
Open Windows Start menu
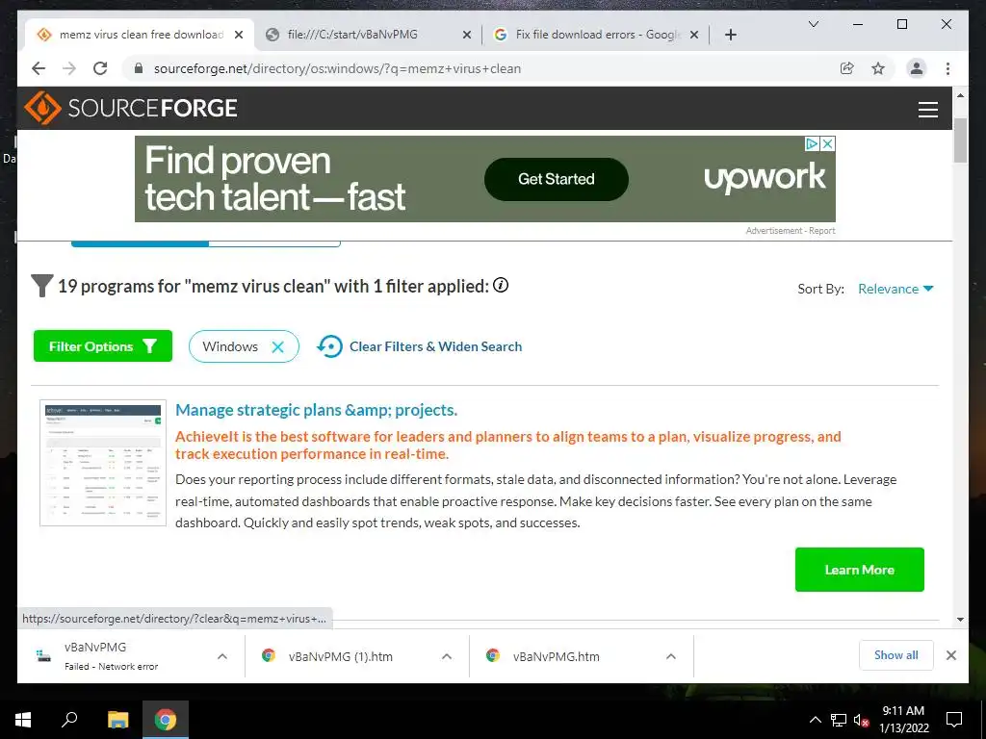[x=23, y=720]
